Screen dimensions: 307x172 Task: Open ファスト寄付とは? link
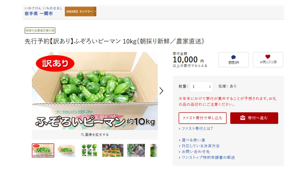tap(197, 128)
